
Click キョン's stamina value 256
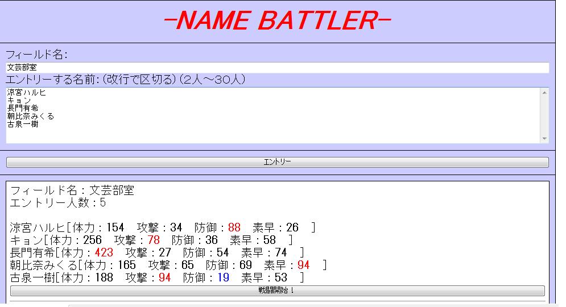[x=92, y=240]
